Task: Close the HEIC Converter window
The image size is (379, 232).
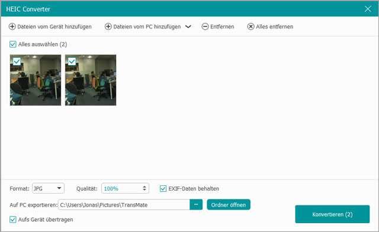Action: [368, 9]
